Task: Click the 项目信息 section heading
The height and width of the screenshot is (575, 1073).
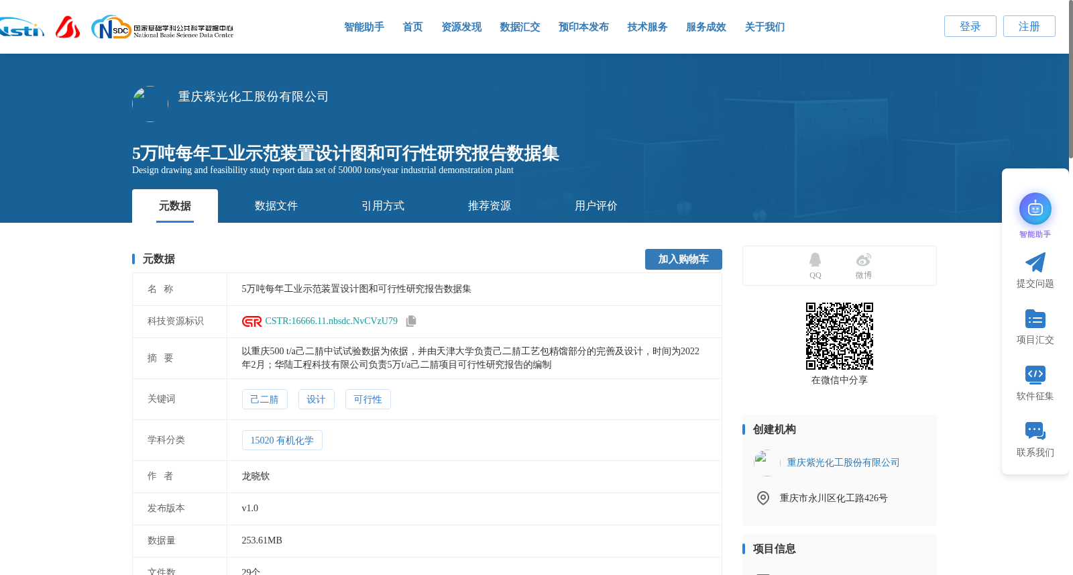Action: 774,549
